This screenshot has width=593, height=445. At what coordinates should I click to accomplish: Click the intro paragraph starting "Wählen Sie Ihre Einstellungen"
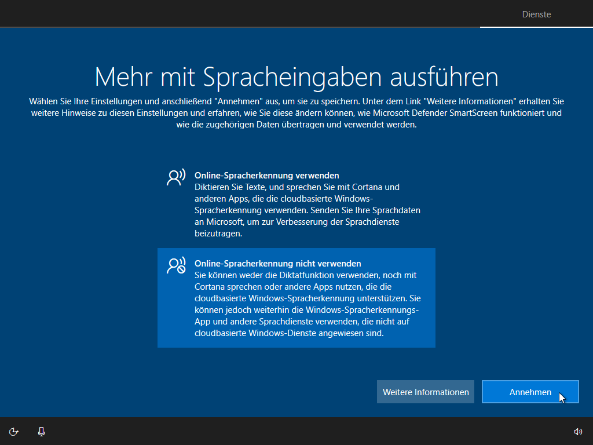tap(296, 112)
